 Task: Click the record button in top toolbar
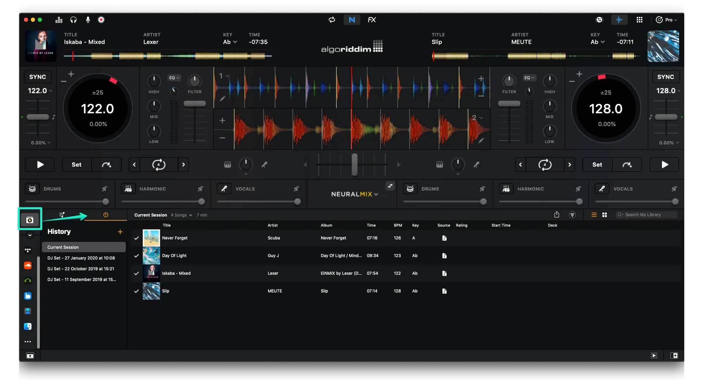click(x=101, y=20)
